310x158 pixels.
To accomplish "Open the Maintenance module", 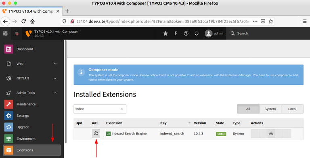I will pos(31,104).
